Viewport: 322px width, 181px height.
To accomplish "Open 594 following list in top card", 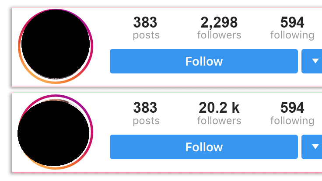I will click(x=292, y=28).
